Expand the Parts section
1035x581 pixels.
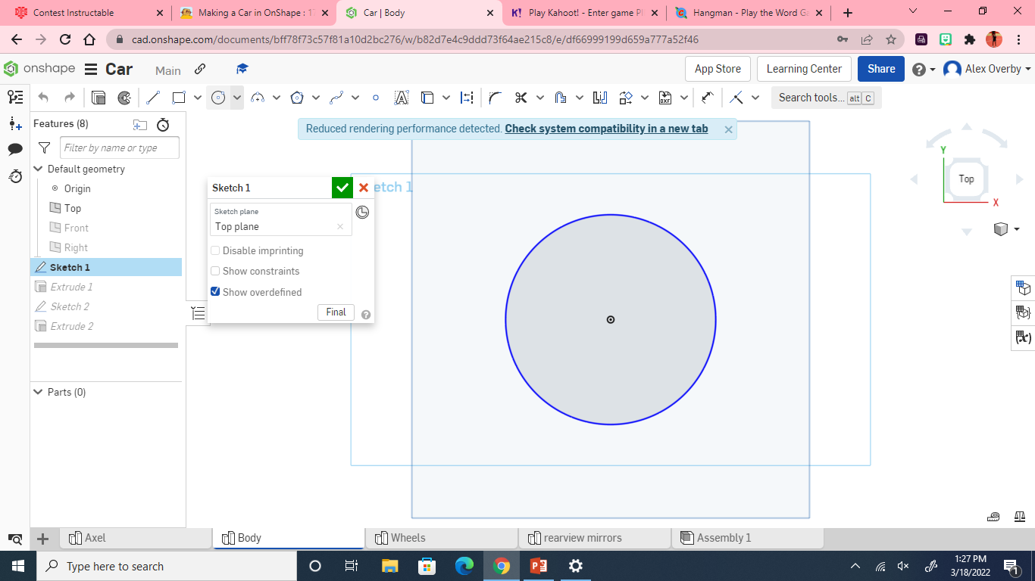point(37,392)
